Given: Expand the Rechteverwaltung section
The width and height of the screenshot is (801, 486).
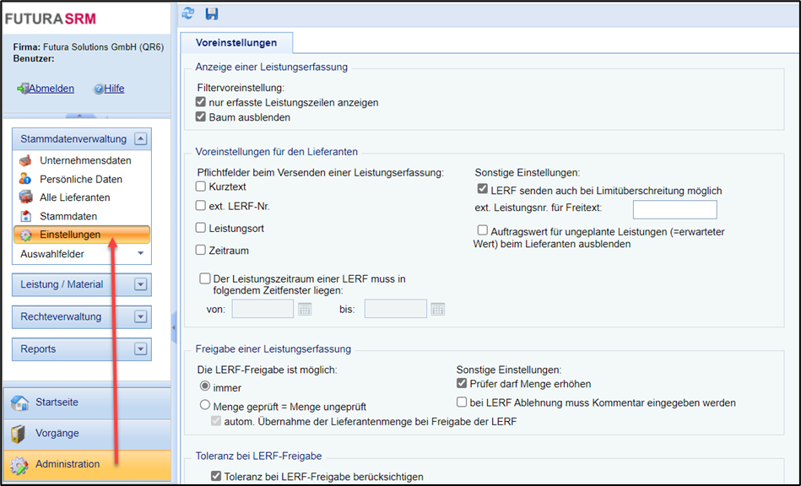Looking at the screenshot, I should click(x=141, y=317).
